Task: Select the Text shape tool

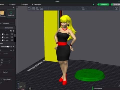Action: tap(83, 8)
